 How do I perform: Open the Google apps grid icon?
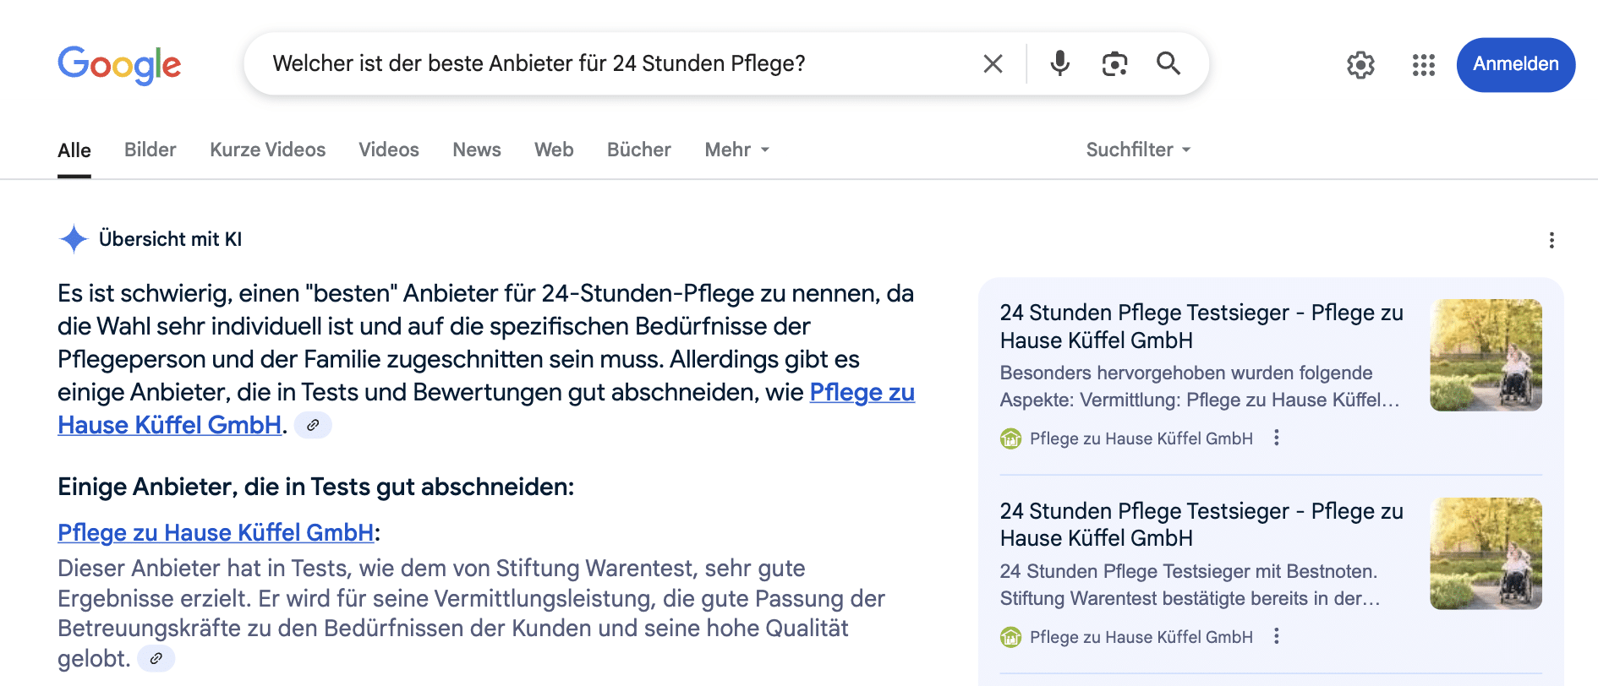coord(1424,65)
